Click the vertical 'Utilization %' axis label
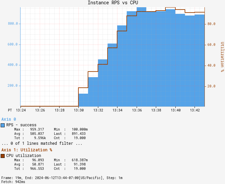The height and width of the screenshot is (184, 225). (222, 57)
